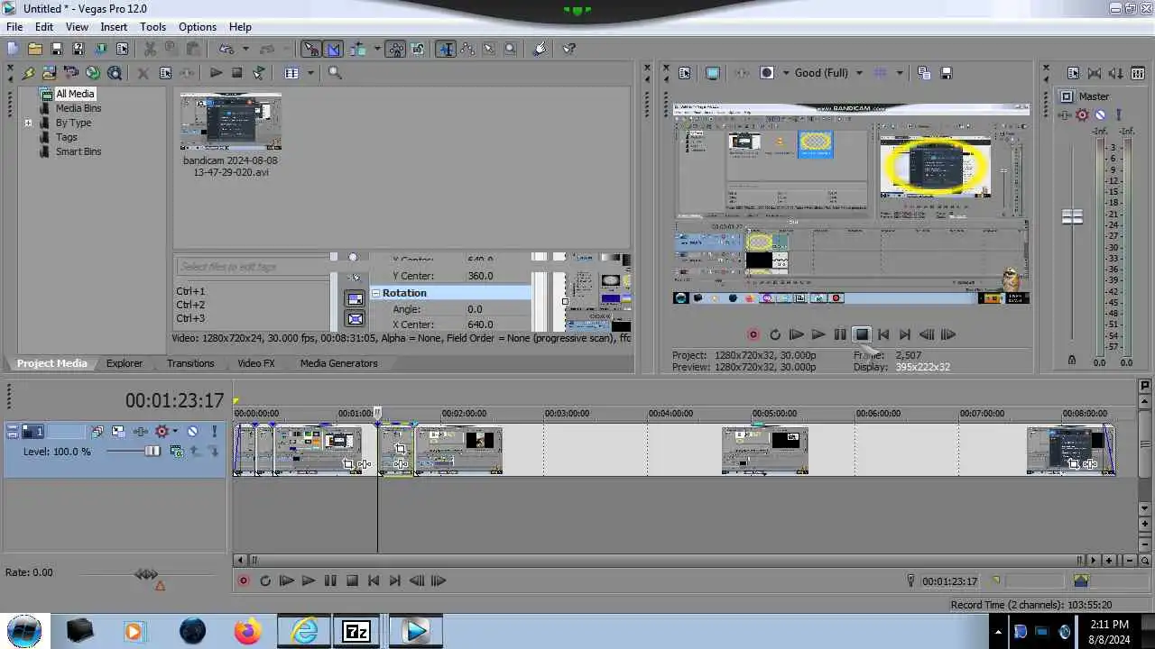Toggle loop playback in timeline transport
Screen dimensions: 1155x649
pos(265,581)
